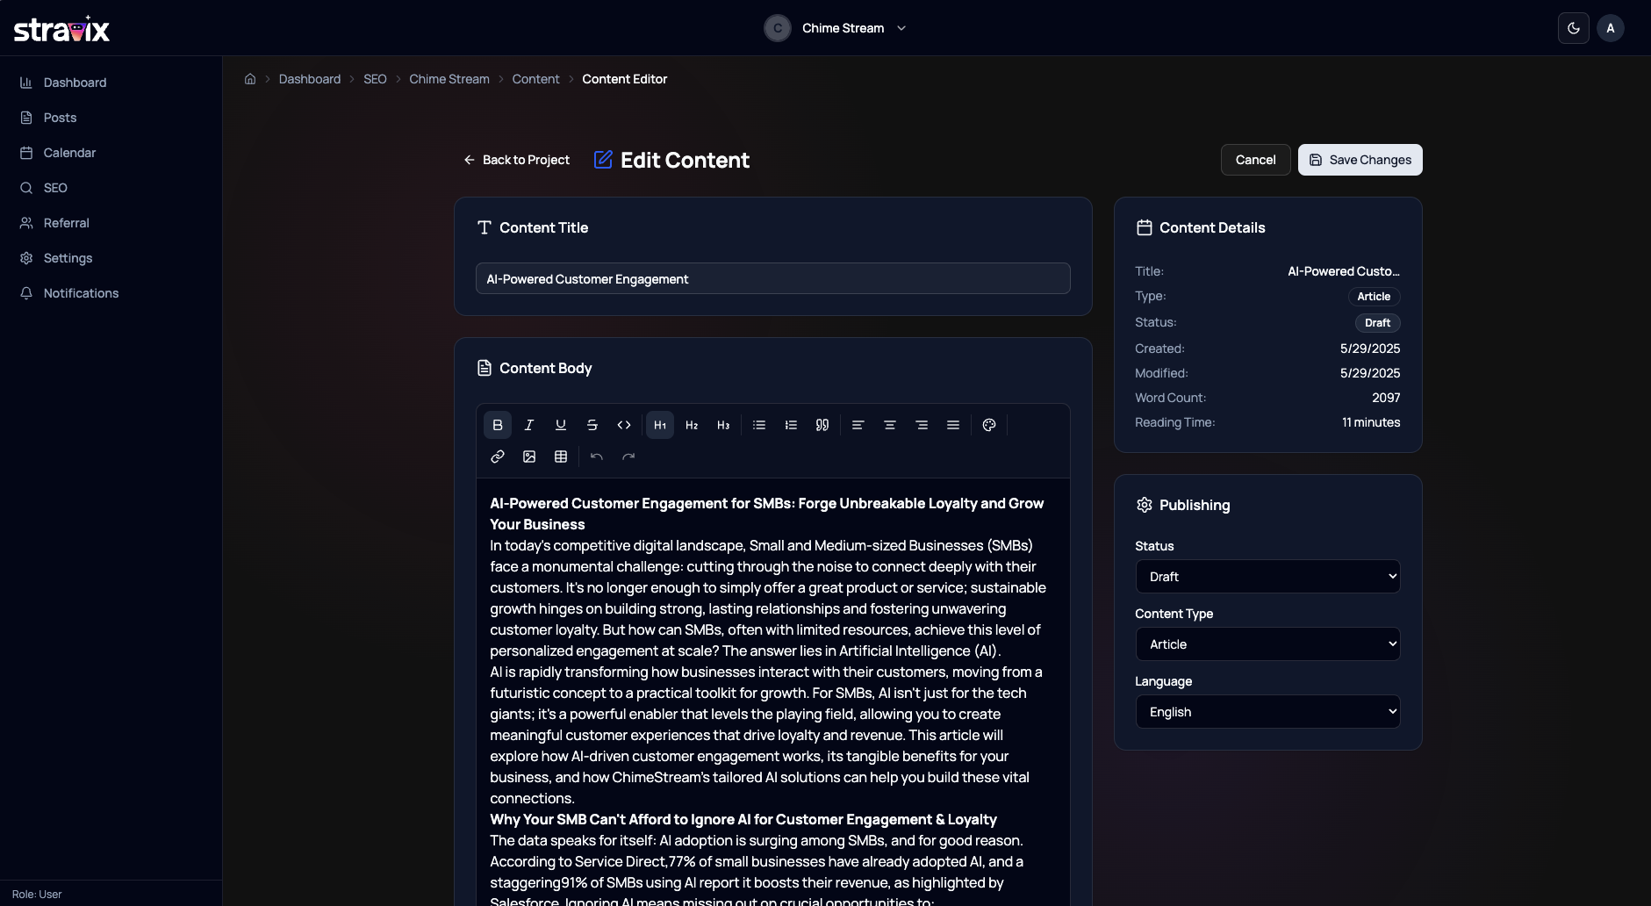Click the Content Editor breadcrumb text
This screenshot has width=1651, height=906.
[x=624, y=79]
